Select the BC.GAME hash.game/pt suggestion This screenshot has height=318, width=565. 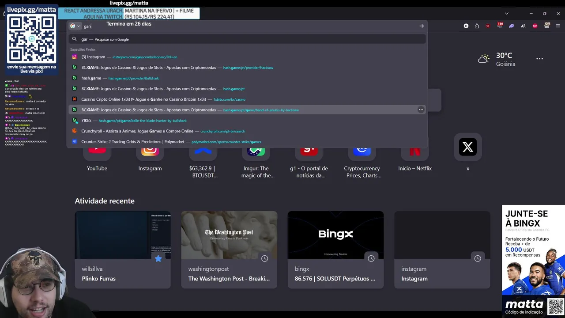pos(247,89)
